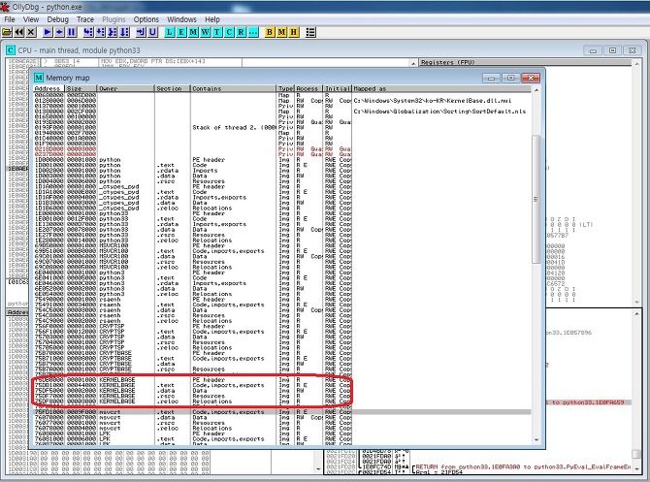650x482 pixels.
Task: Open the Trace menu
Action: pyautogui.click(x=85, y=19)
